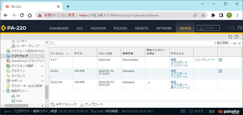This screenshot has width=243, height=115.
Task: Select the DEVICE tab
Action: coord(185,28)
